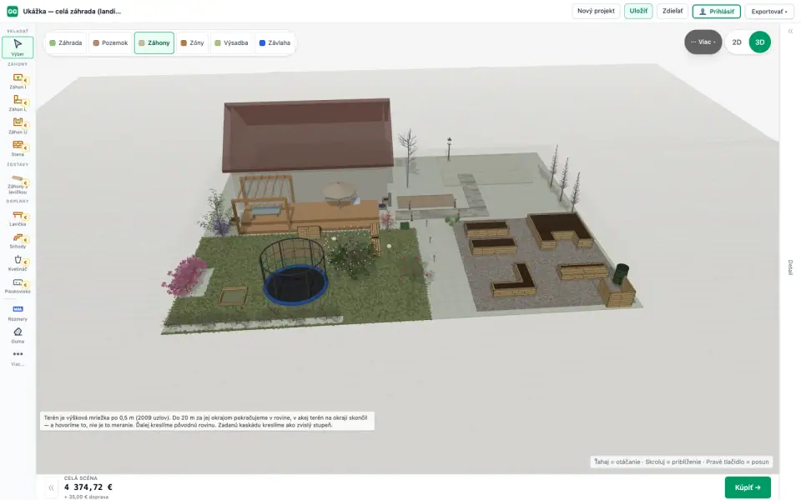Select the Guma eraser tool
This screenshot has width=801, height=500.
tap(18, 335)
